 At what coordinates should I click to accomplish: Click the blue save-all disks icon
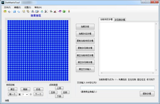[x=19, y=12]
